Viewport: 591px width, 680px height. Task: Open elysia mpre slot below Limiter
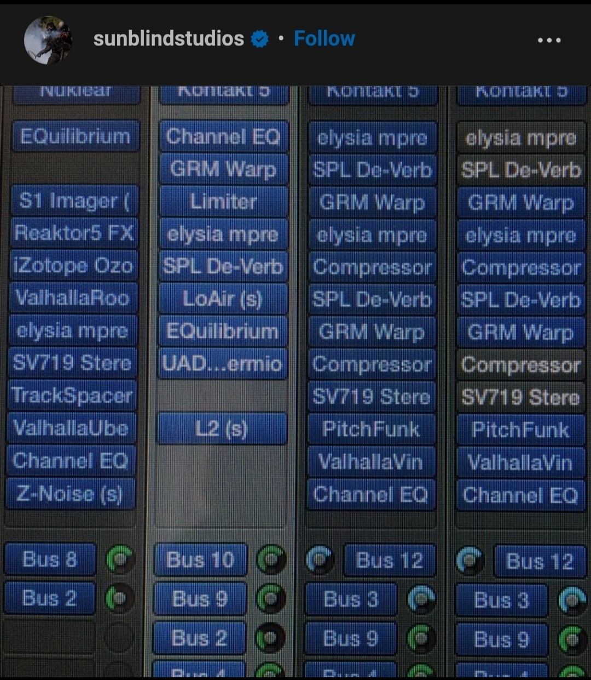coord(223,235)
